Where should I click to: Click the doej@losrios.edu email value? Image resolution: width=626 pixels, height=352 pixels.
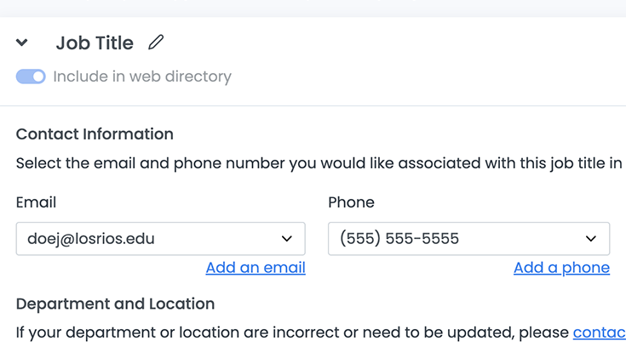pos(92,239)
